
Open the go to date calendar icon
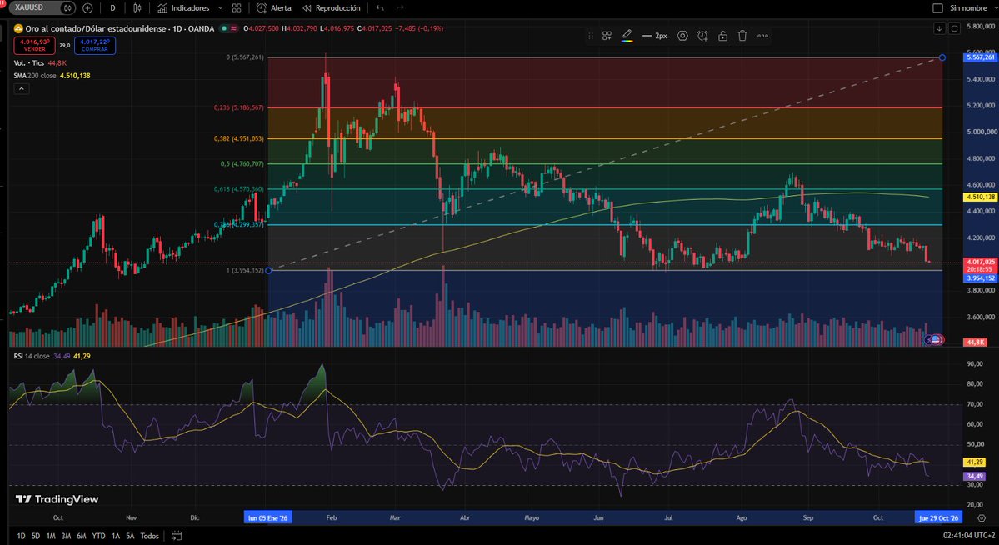coord(177,536)
